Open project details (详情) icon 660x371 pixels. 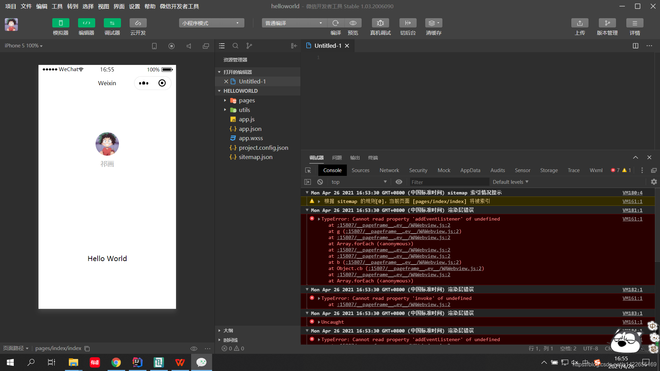pyautogui.click(x=635, y=23)
